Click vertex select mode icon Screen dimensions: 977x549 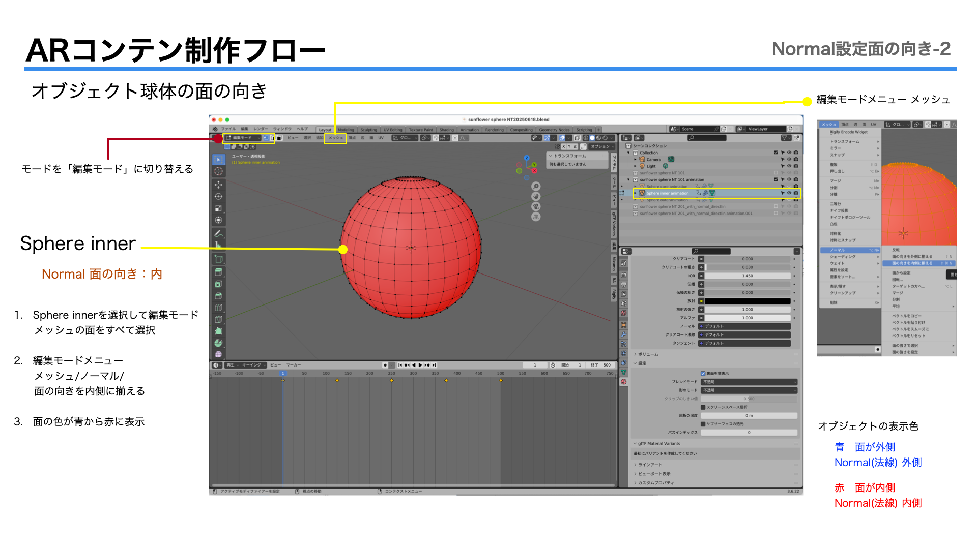(266, 138)
